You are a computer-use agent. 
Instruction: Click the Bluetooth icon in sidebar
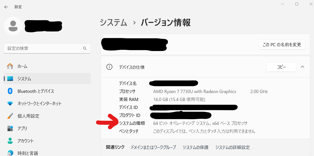tap(10, 91)
